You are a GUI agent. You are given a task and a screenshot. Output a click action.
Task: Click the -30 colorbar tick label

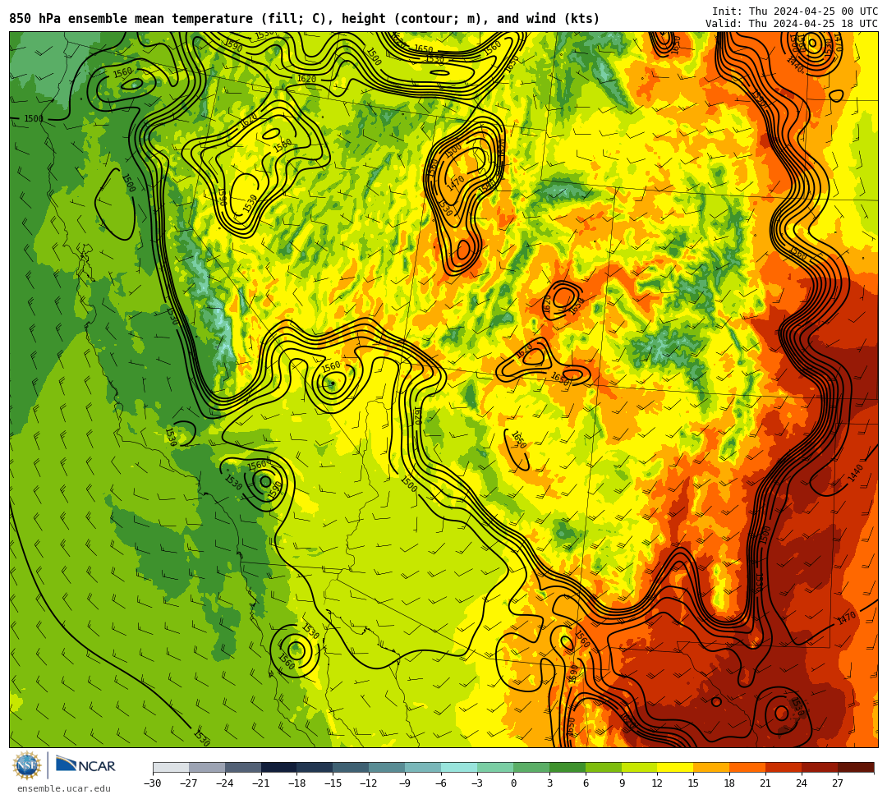[x=153, y=783]
